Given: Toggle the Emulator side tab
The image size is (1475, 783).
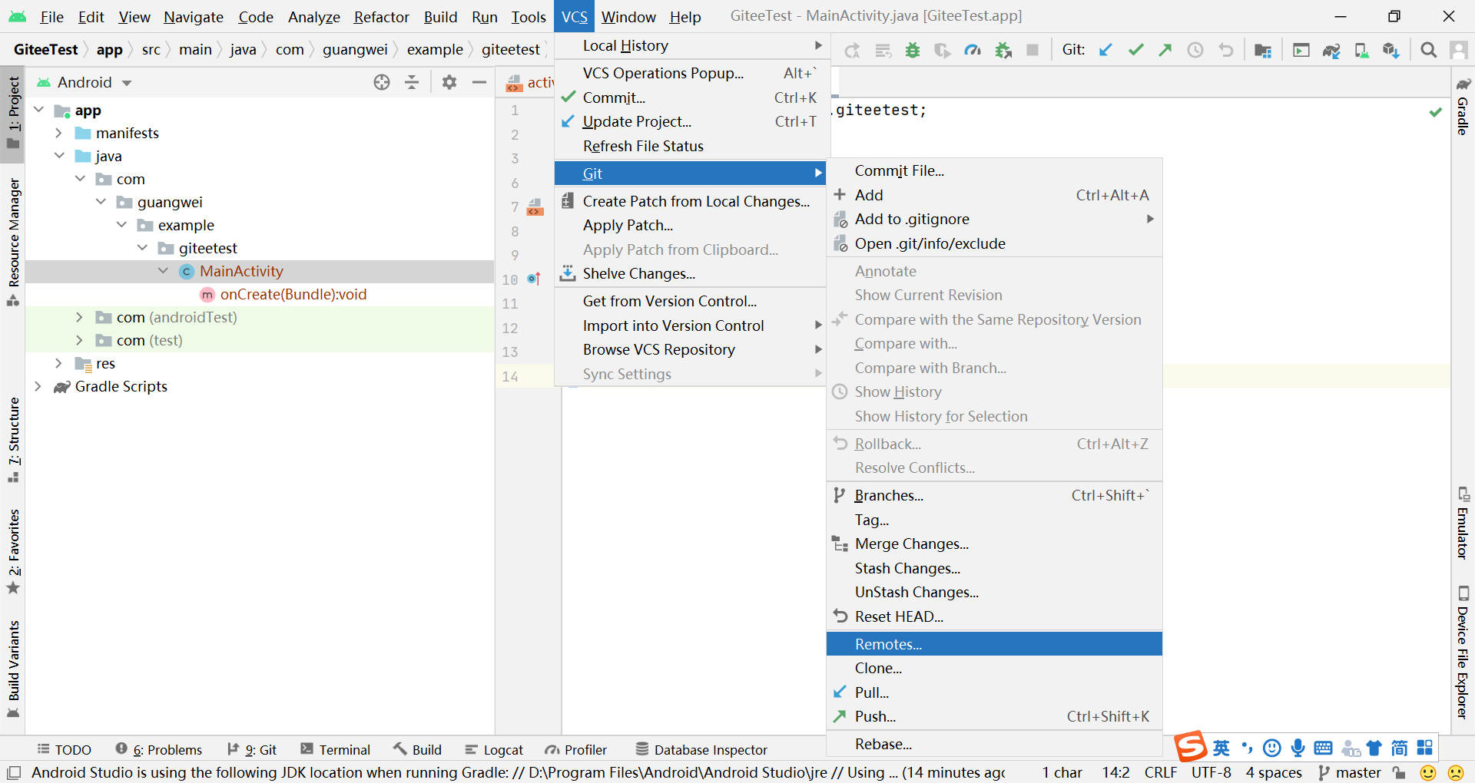Looking at the screenshot, I should [x=1463, y=524].
